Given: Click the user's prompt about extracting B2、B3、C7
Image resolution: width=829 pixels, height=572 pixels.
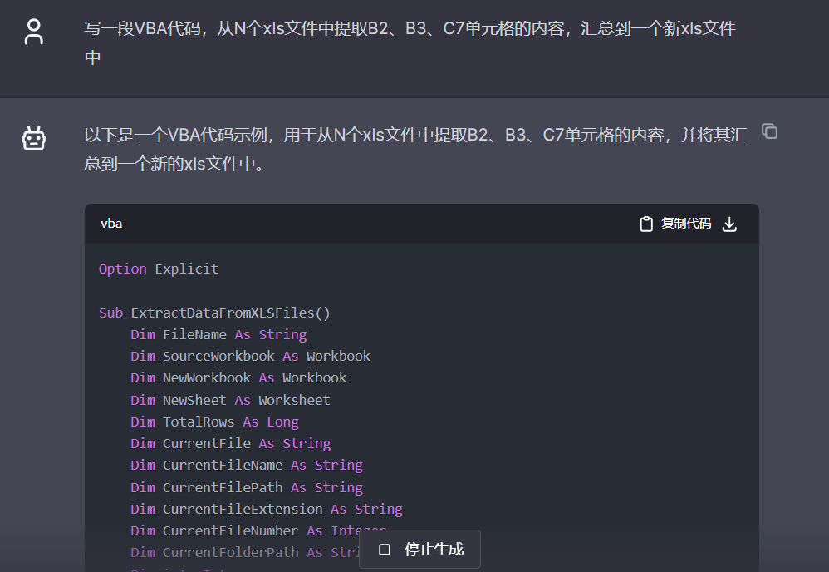Looking at the screenshot, I should (410, 42).
